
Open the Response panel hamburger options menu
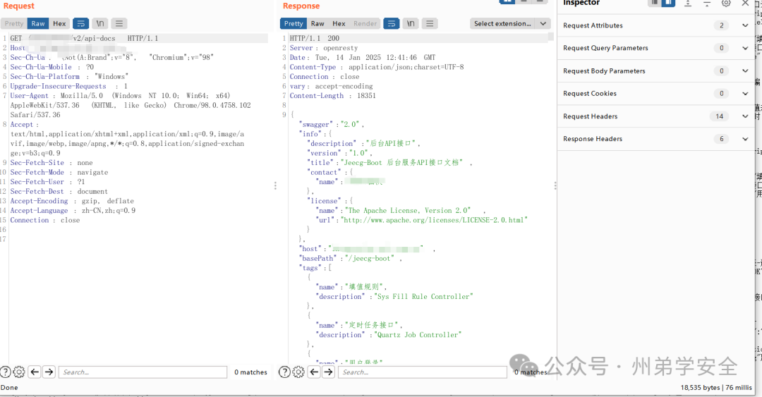click(x=430, y=23)
